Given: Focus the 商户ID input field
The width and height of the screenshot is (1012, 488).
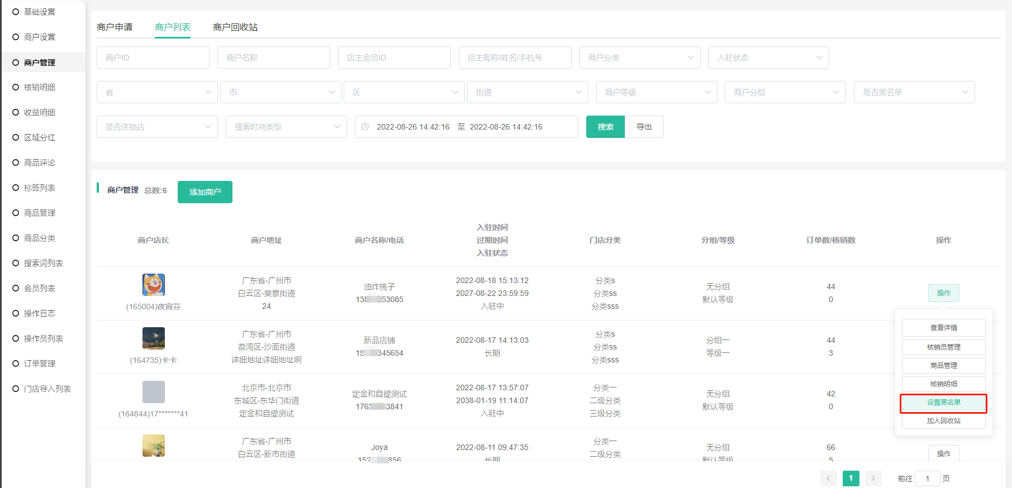Looking at the screenshot, I should (153, 58).
